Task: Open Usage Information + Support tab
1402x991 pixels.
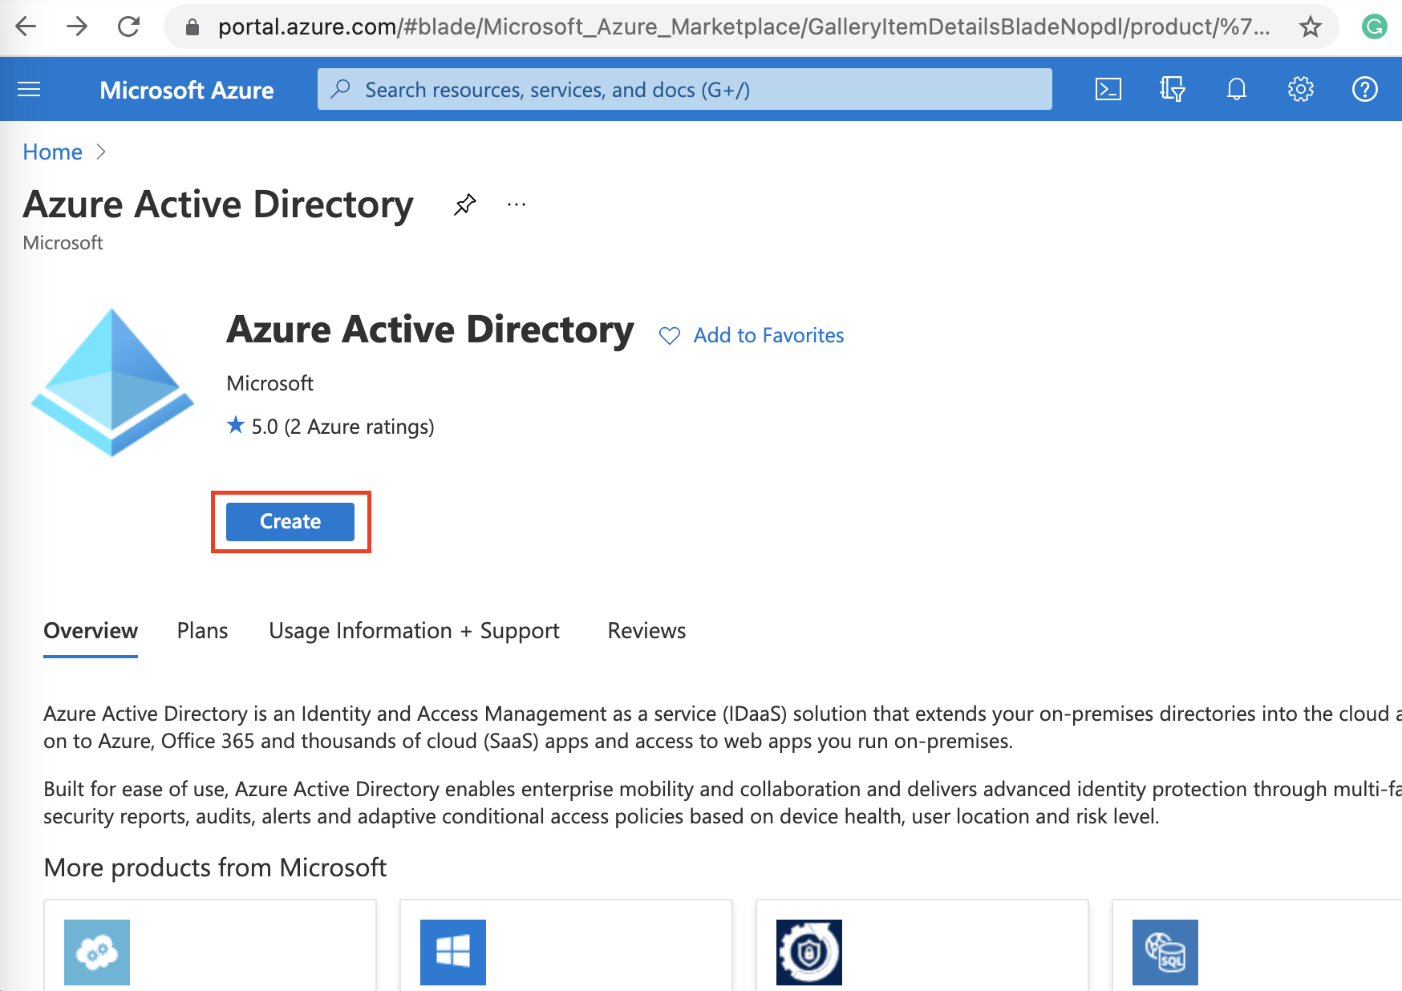Action: pos(414,631)
